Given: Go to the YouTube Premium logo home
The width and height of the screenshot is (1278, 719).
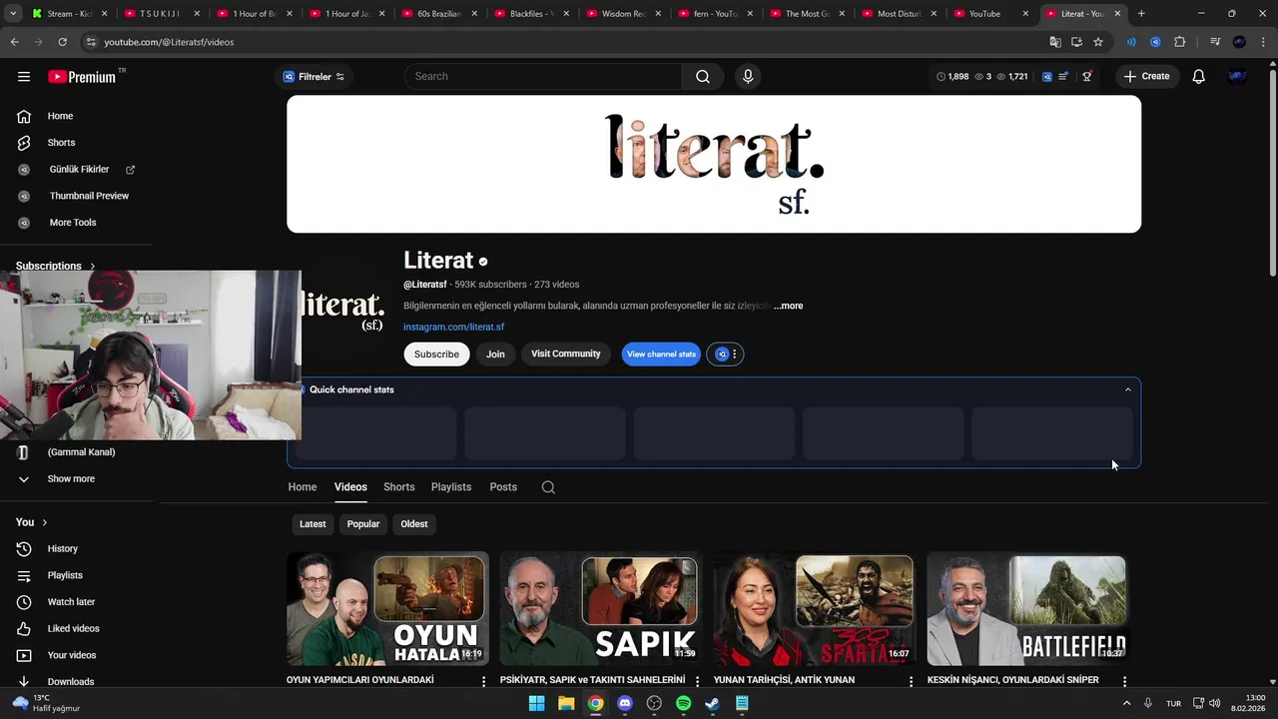Looking at the screenshot, I should click(82, 77).
